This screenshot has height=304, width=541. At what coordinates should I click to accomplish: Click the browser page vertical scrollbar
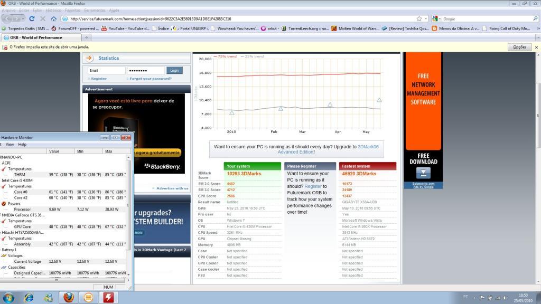[537, 168]
